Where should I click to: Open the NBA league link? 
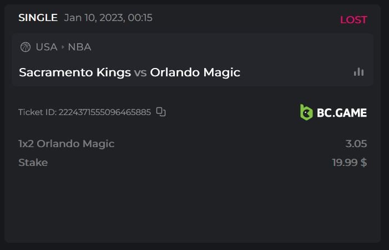[x=79, y=47]
